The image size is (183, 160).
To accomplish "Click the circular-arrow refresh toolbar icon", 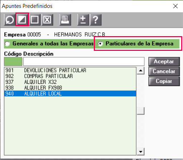I will (10, 20).
